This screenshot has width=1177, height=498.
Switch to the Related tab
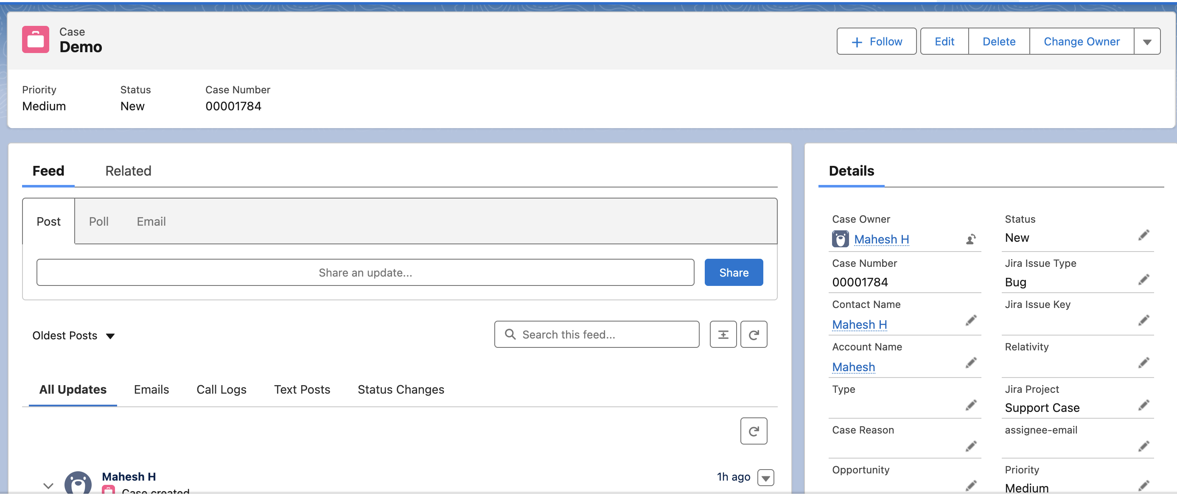click(x=128, y=171)
